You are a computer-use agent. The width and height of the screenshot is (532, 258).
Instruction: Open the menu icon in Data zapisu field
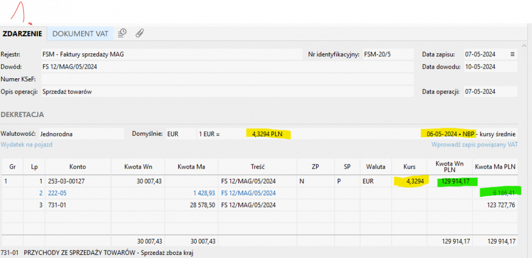(512, 54)
